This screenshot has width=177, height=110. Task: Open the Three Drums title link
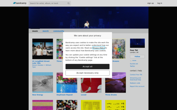point(111,95)
